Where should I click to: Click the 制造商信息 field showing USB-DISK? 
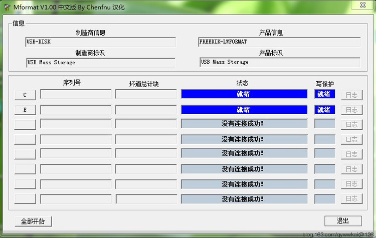(x=100, y=42)
